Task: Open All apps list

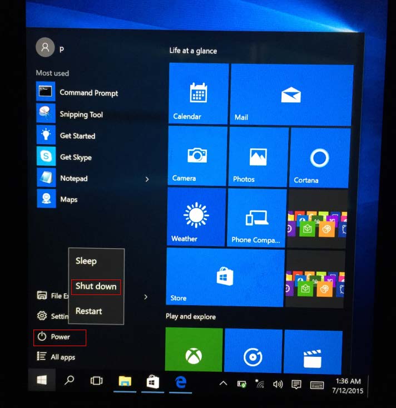Action: pyautogui.click(x=56, y=357)
